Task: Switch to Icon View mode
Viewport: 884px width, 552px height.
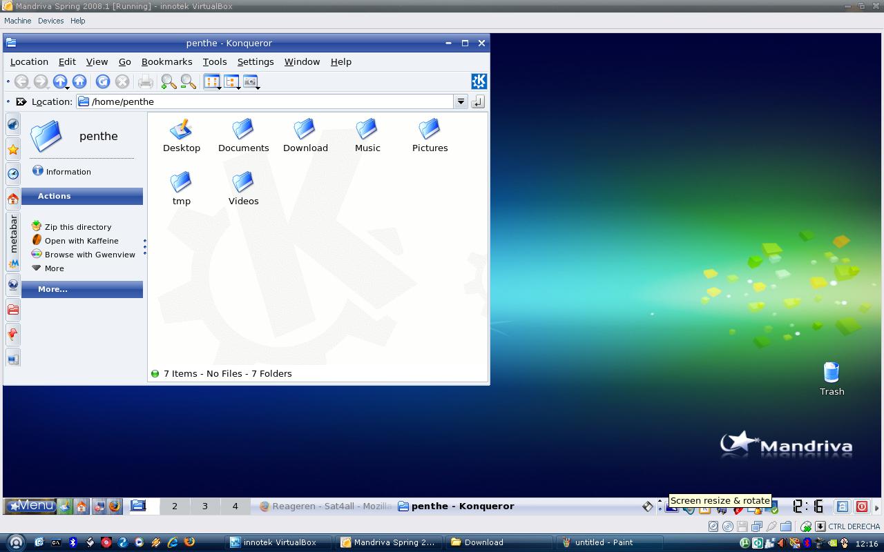Action: 212,81
